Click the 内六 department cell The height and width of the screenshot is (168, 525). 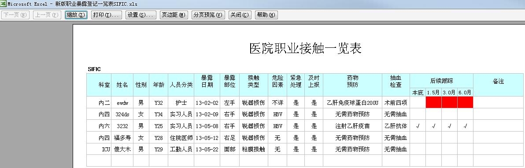click(x=99, y=126)
